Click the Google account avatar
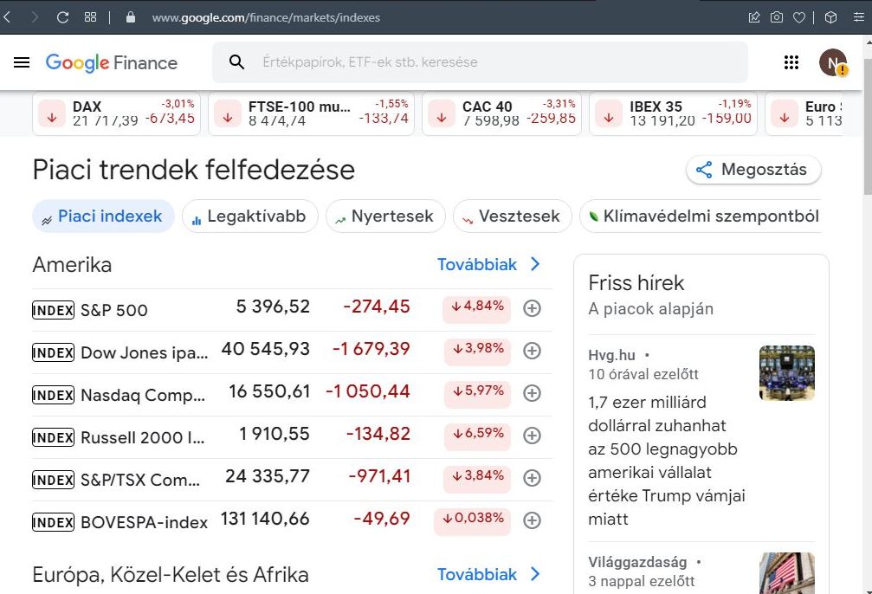872x594 pixels. pos(832,62)
